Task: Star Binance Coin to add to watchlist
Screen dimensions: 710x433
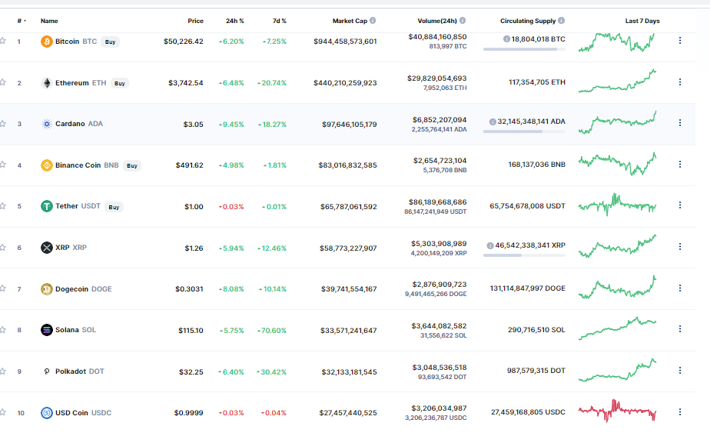Action: point(3,165)
